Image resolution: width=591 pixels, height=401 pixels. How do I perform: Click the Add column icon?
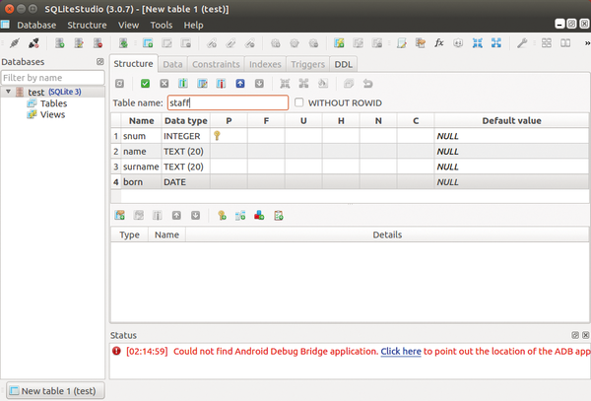coord(183,84)
